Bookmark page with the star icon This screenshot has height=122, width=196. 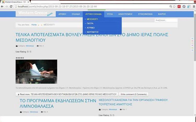coord(174,7)
